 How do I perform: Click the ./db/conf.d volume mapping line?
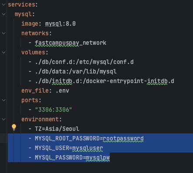pos(84,62)
